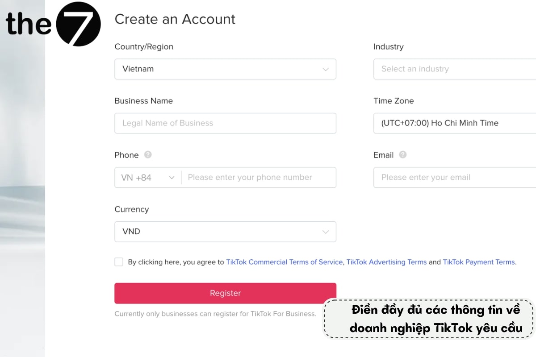
Task: Click the phone number input field
Action: tap(259, 177)
